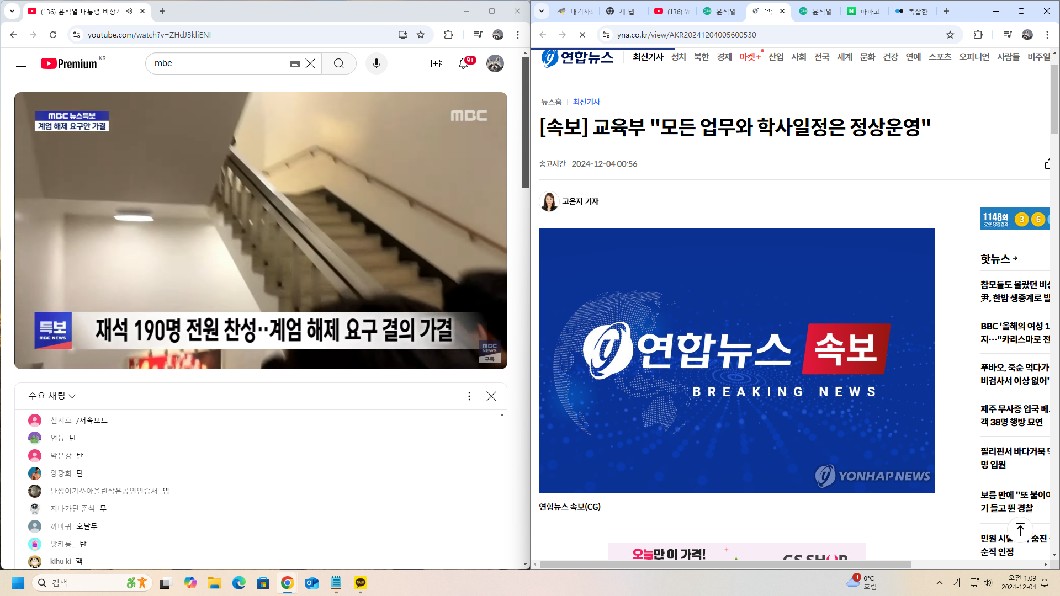Install the YouTube app from the address bar
The image size is (1060, 596).
click(403, 35)
